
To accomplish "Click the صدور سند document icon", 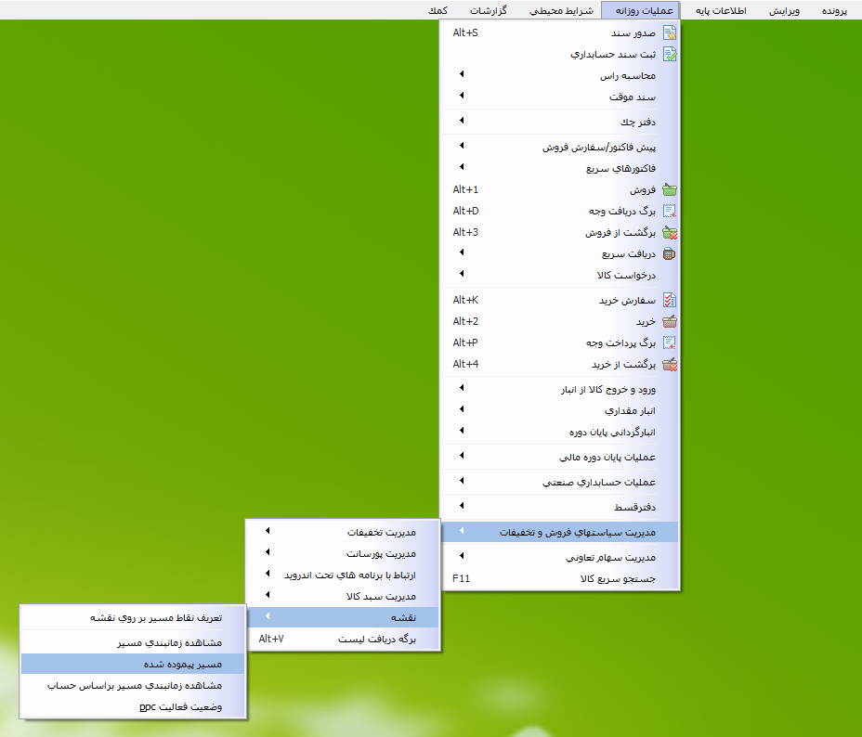I will [x=669, y=32].
